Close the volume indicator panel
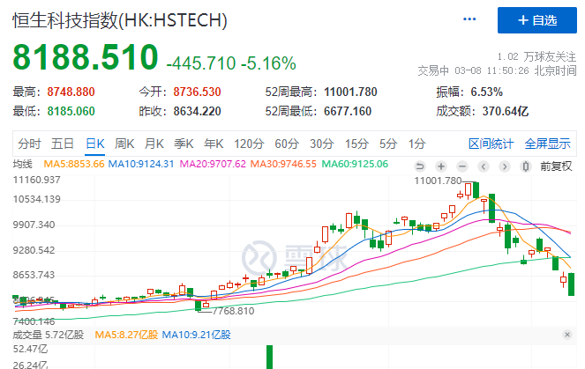The height and width of the screenshot is (369, 585). (567, 335)
